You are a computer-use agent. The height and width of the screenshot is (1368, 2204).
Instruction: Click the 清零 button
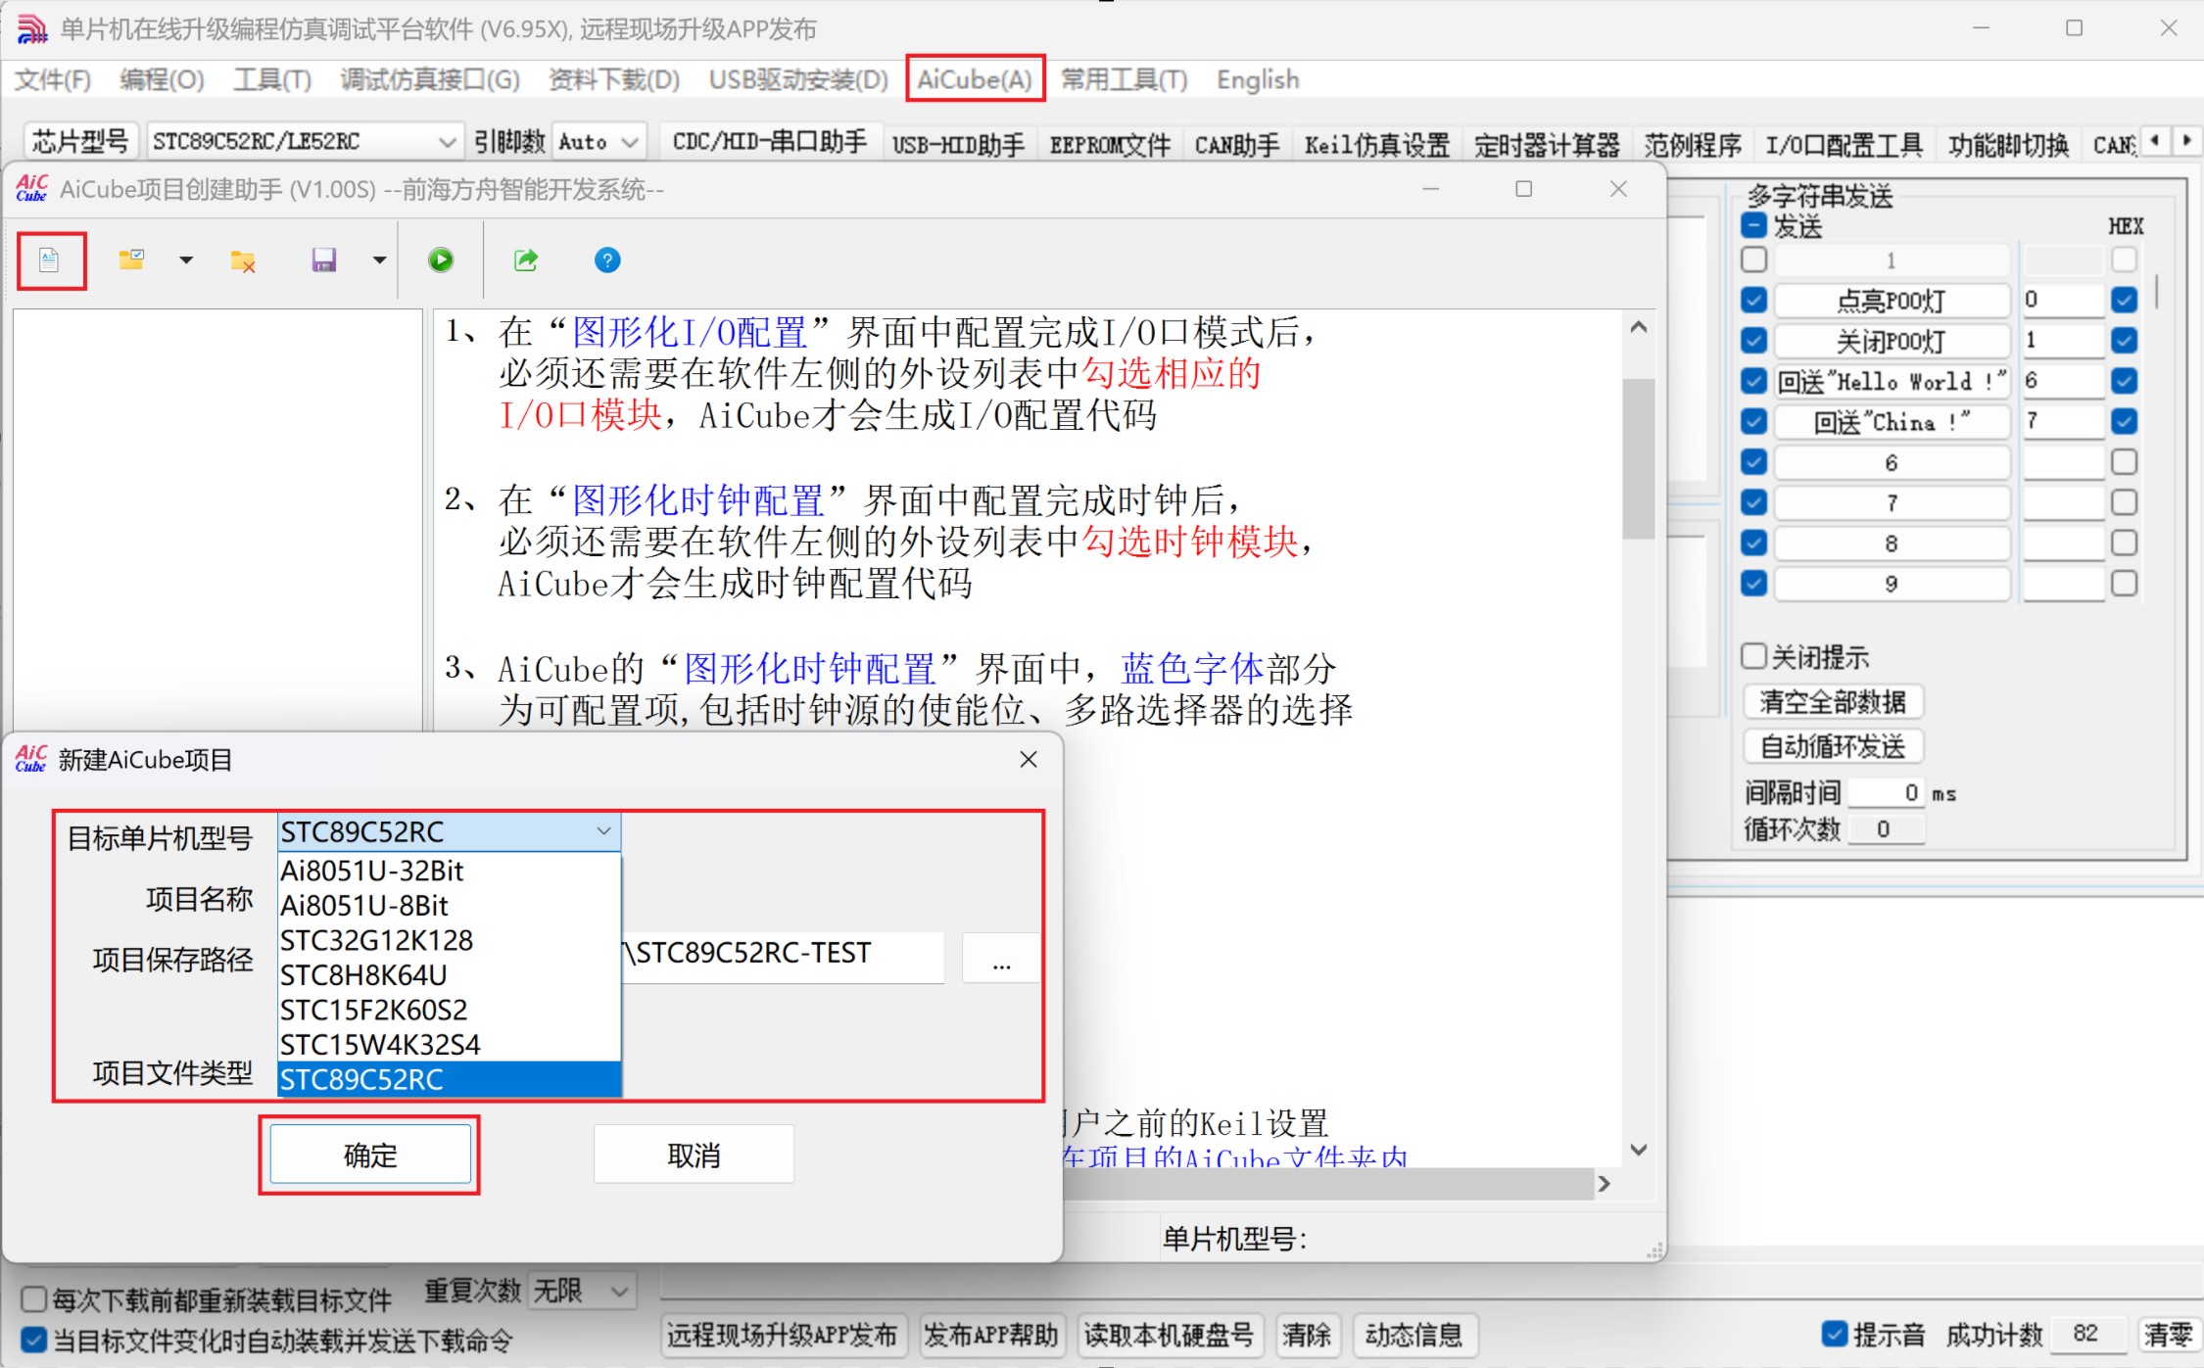click(2169, 1335)
